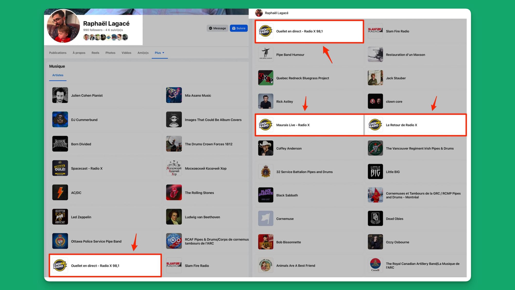Viewport: 515px width, 290px height.
Task: Open Ludwig van Beethoven portrait icon
Action: (x=174, y=217)
